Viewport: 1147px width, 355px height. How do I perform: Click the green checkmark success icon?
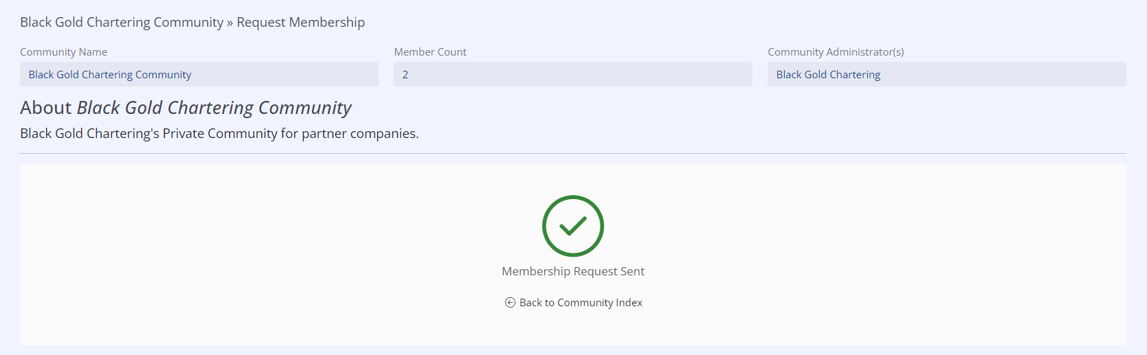tap(572, 226)
